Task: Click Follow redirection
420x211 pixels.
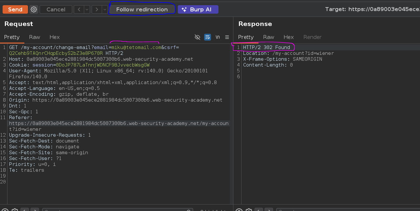Action: pyautogui.click(x=142, y=9)
